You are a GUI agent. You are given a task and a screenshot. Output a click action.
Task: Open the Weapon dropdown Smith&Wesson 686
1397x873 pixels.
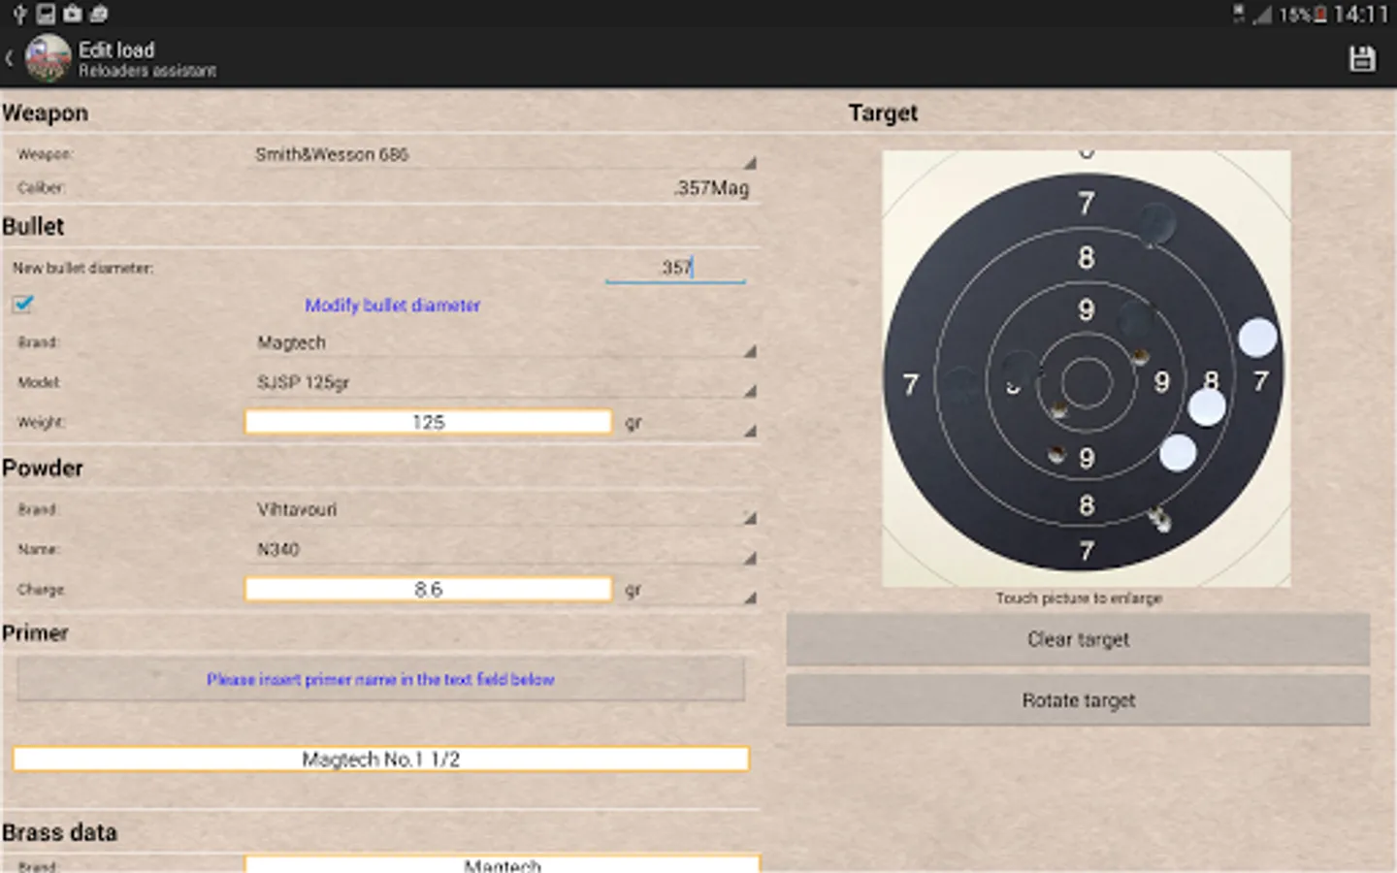[502, 154]
